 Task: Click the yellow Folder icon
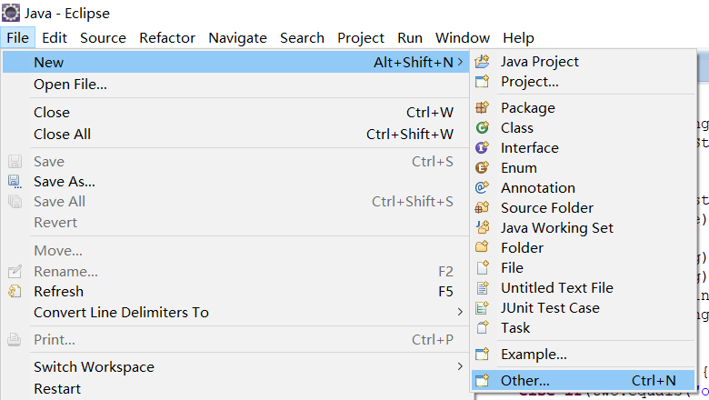(482, 247)
